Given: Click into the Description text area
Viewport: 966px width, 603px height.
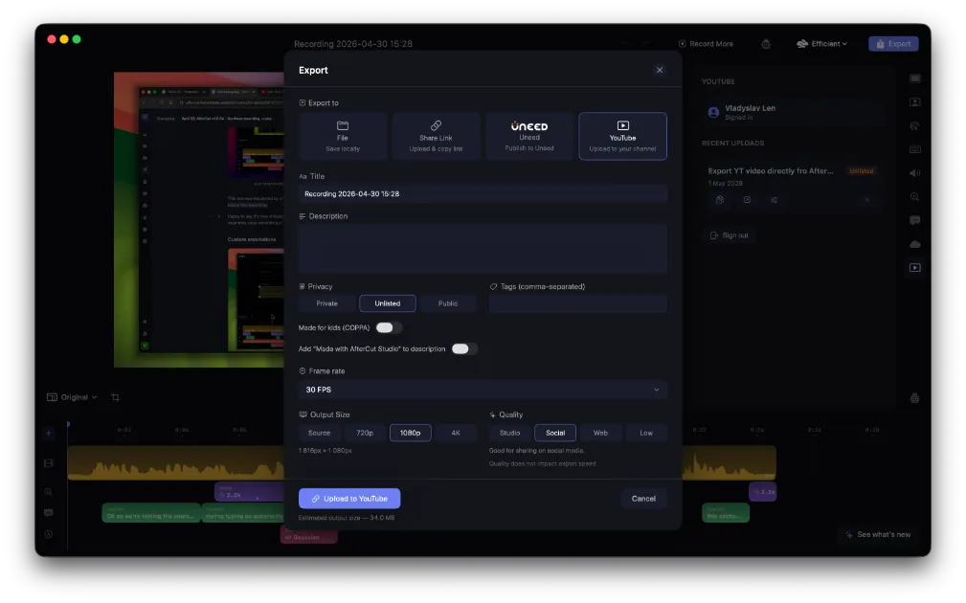Looking at the screenshot, I should (x=483, y=248).
